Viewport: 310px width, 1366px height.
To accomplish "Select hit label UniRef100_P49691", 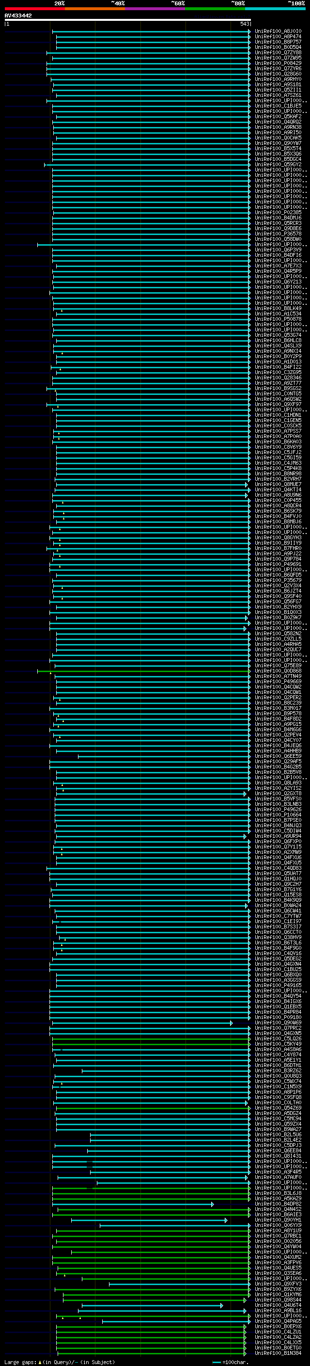I will click(x=278, y=564).
